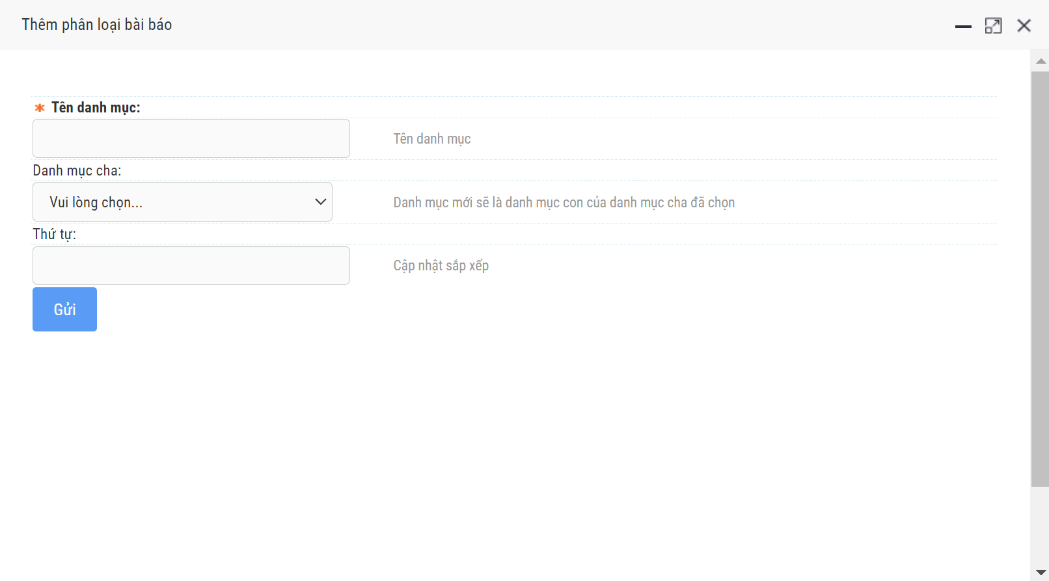
Task: Focus the Tên danh mục text field
Action: (191, 138)
